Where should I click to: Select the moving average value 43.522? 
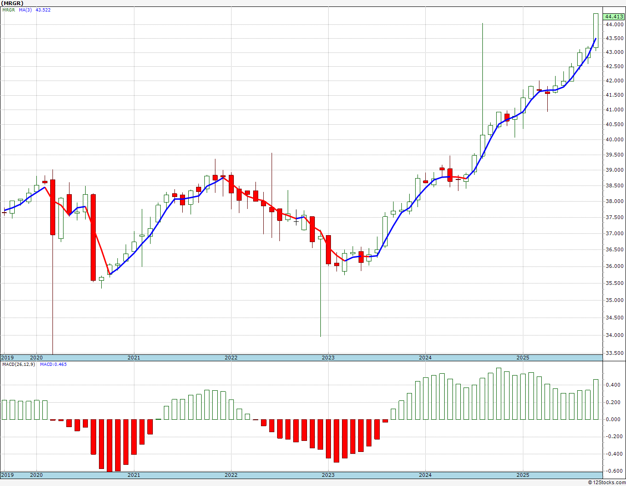pos(43,10)
